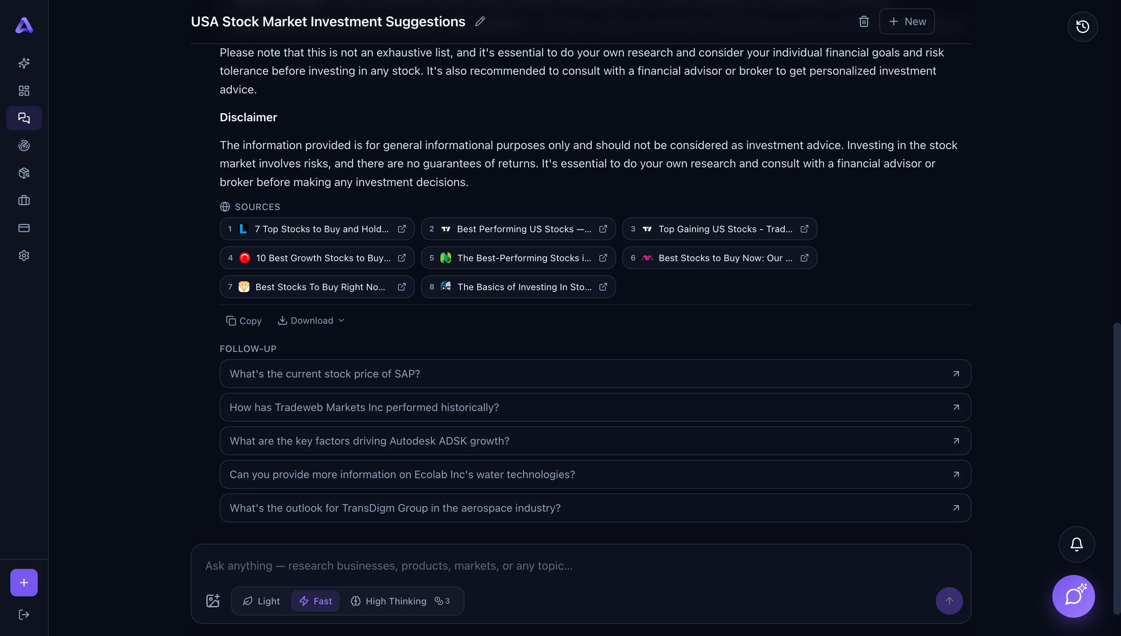Open the floating purple chat assistant button

point(1073,596)
